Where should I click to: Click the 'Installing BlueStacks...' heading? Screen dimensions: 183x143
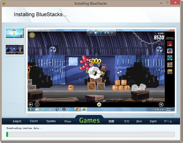[x=40, y=14]
